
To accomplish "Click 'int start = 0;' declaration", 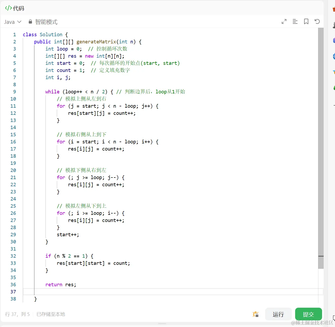I will point(65,63).
